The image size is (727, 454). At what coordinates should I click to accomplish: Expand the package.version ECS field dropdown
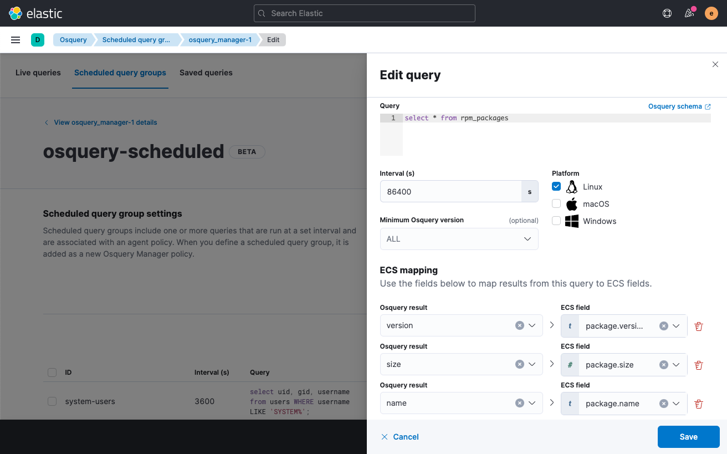(x=676, y=326)
